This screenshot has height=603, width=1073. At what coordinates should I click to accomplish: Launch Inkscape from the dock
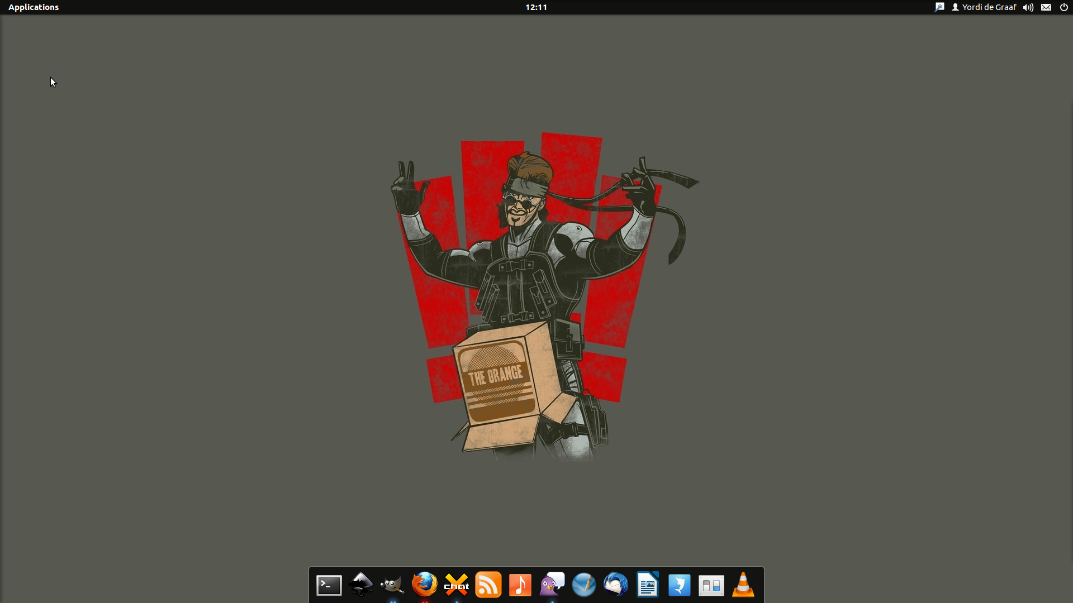(360, 585)
